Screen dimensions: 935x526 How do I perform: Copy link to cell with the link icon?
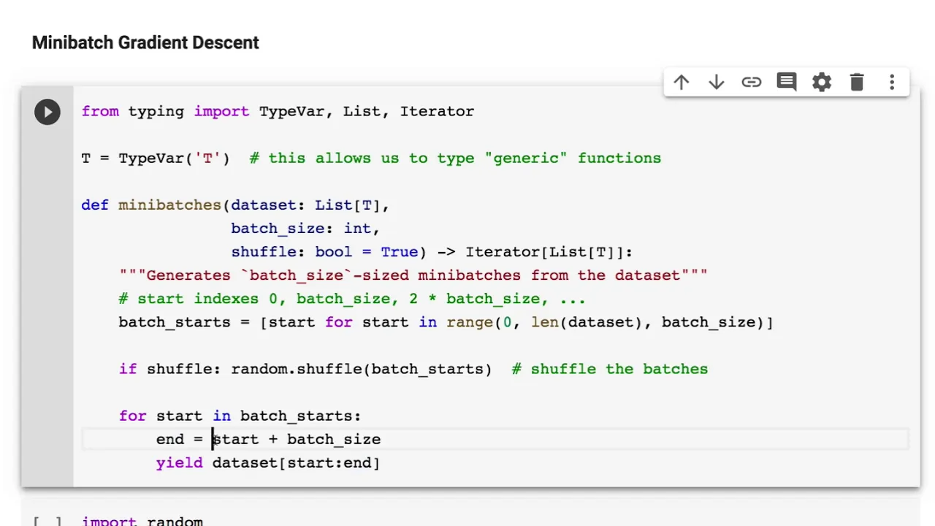pyautogui.click(x=752, y=82)
